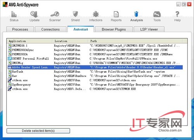Close the AVG Anti-Spyware window
This screenshot has width=194, height=140.
[189, 4]
